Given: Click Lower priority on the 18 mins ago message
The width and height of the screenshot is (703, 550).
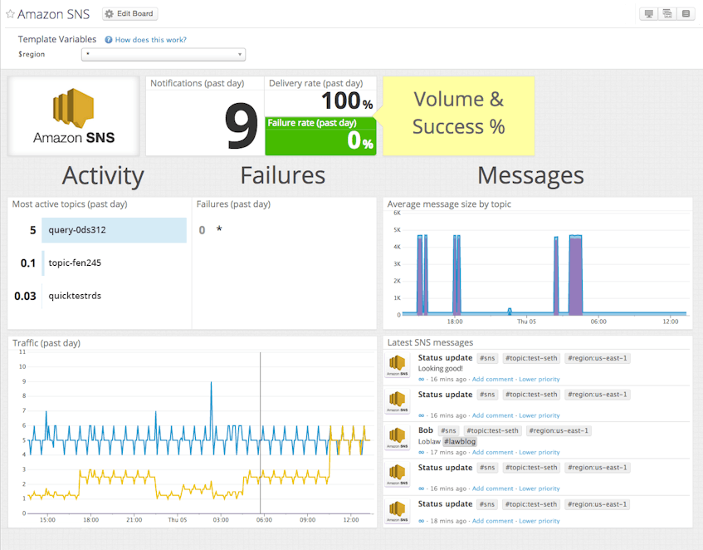Looking at the screenshot, I should 539,521.
